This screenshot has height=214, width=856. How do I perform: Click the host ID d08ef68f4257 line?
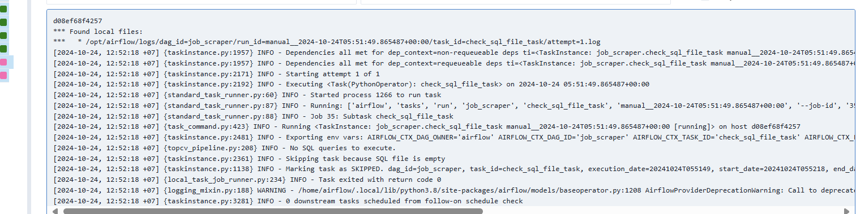(x=78, y=21)
